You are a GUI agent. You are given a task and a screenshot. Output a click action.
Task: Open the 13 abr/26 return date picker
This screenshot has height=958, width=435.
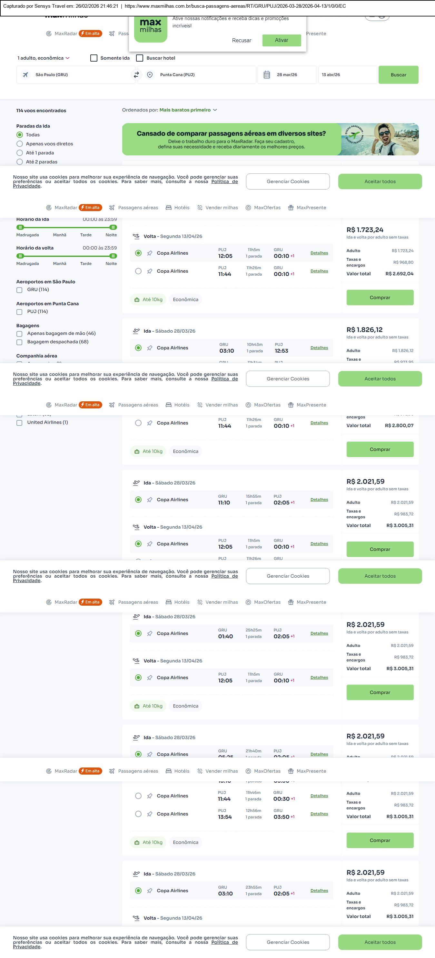(347, 75)
